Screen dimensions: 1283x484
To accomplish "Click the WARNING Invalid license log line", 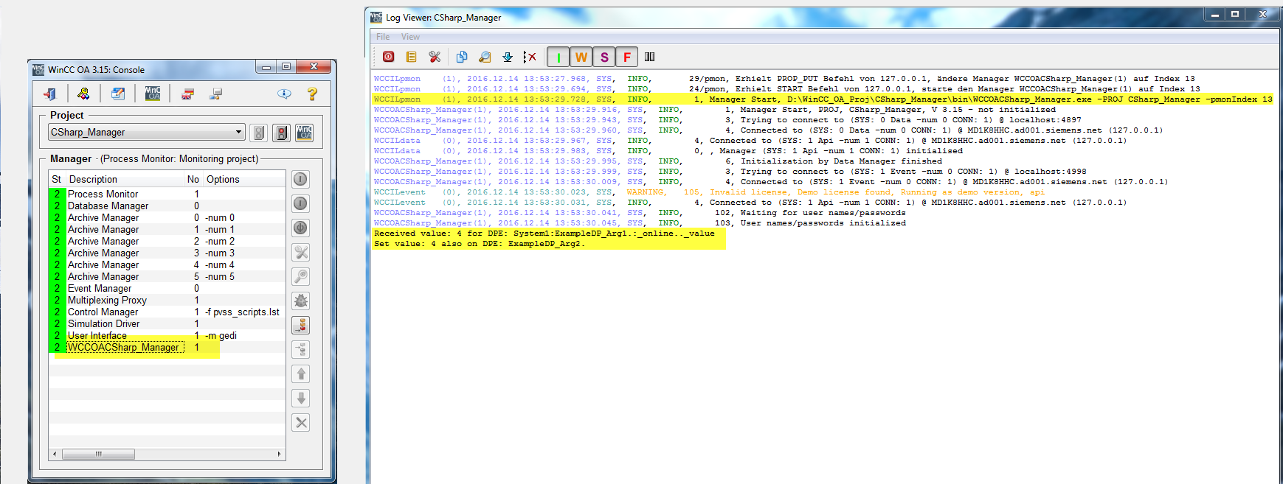I will [709, 192].
